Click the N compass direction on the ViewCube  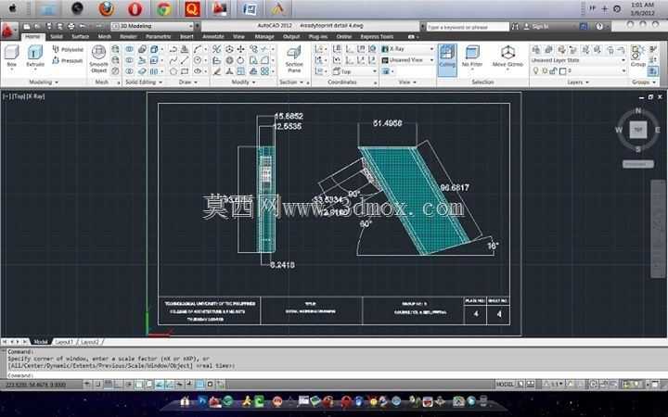(637, 111)
